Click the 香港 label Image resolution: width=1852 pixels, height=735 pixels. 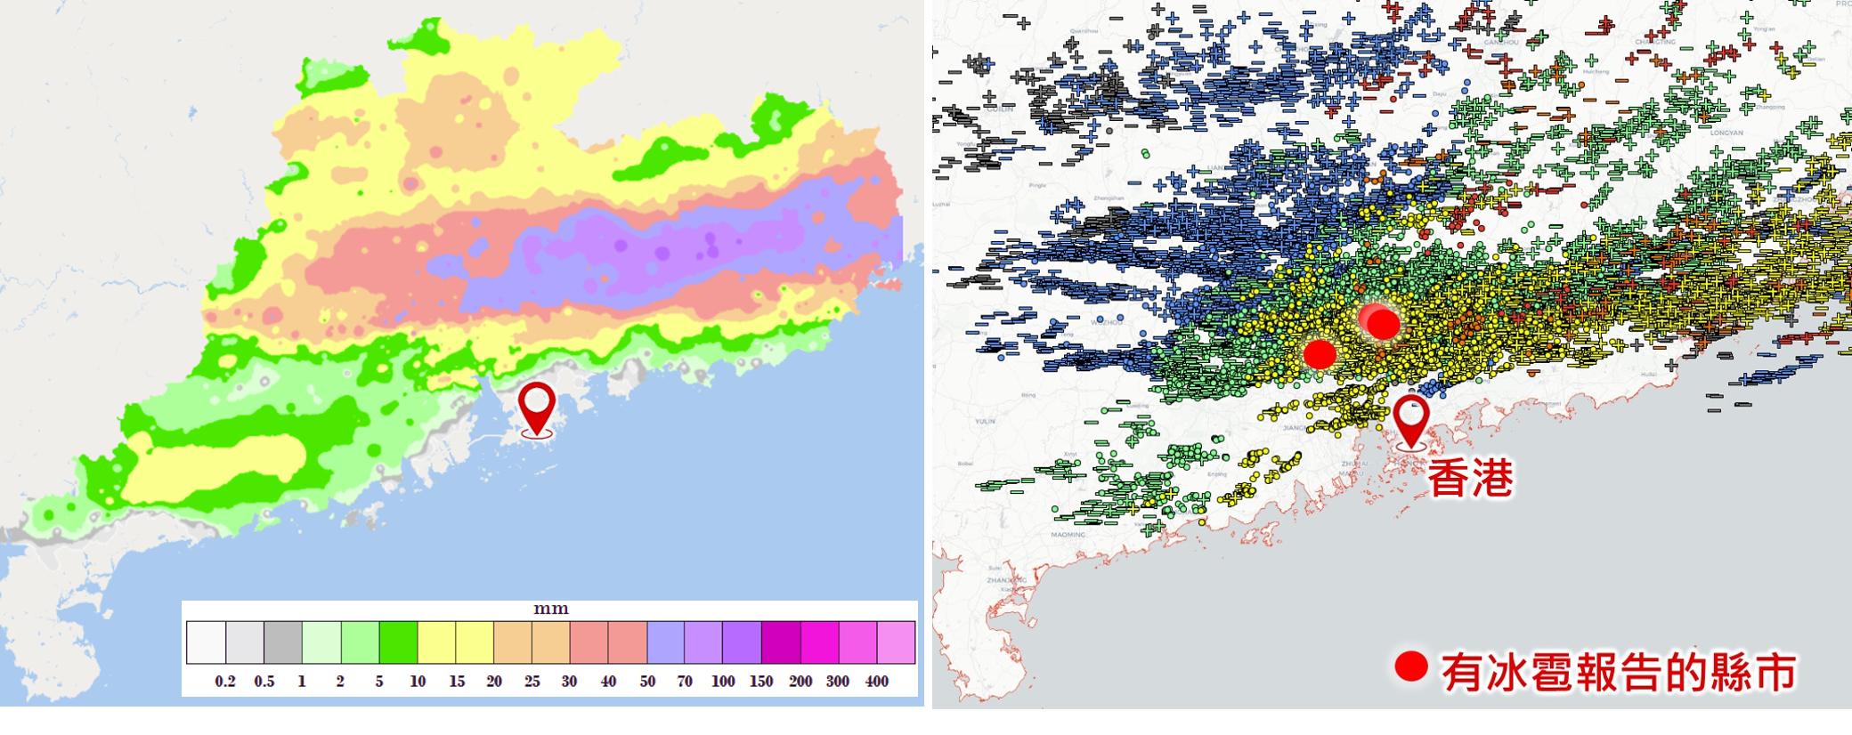(1471, 479)
